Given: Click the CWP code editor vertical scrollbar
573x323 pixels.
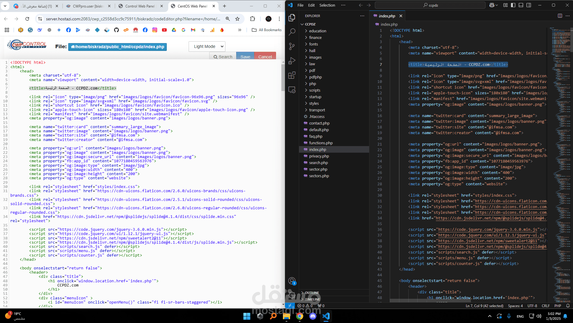Looking at the screenshot, I should (x=283, y=78).
